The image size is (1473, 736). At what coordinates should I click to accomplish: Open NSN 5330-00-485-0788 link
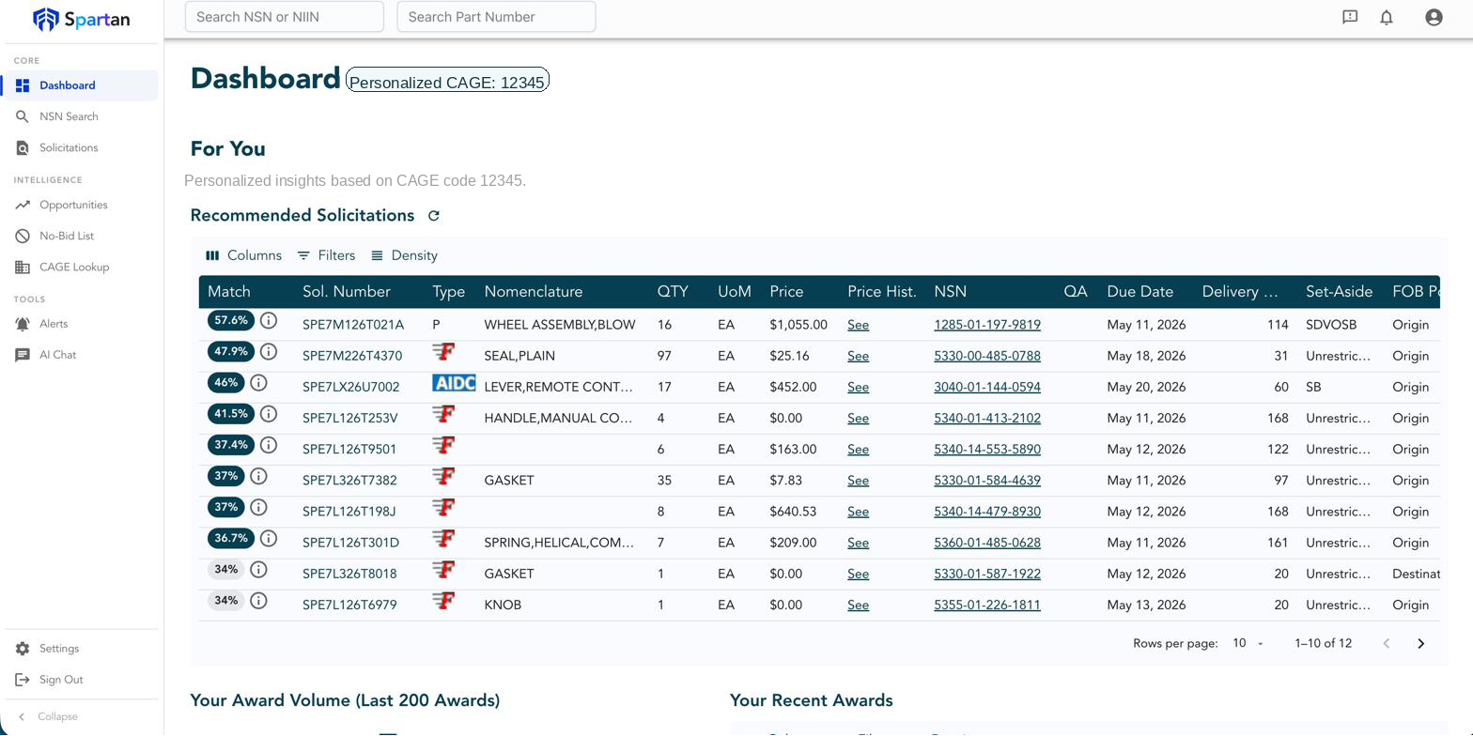point(987,356)
